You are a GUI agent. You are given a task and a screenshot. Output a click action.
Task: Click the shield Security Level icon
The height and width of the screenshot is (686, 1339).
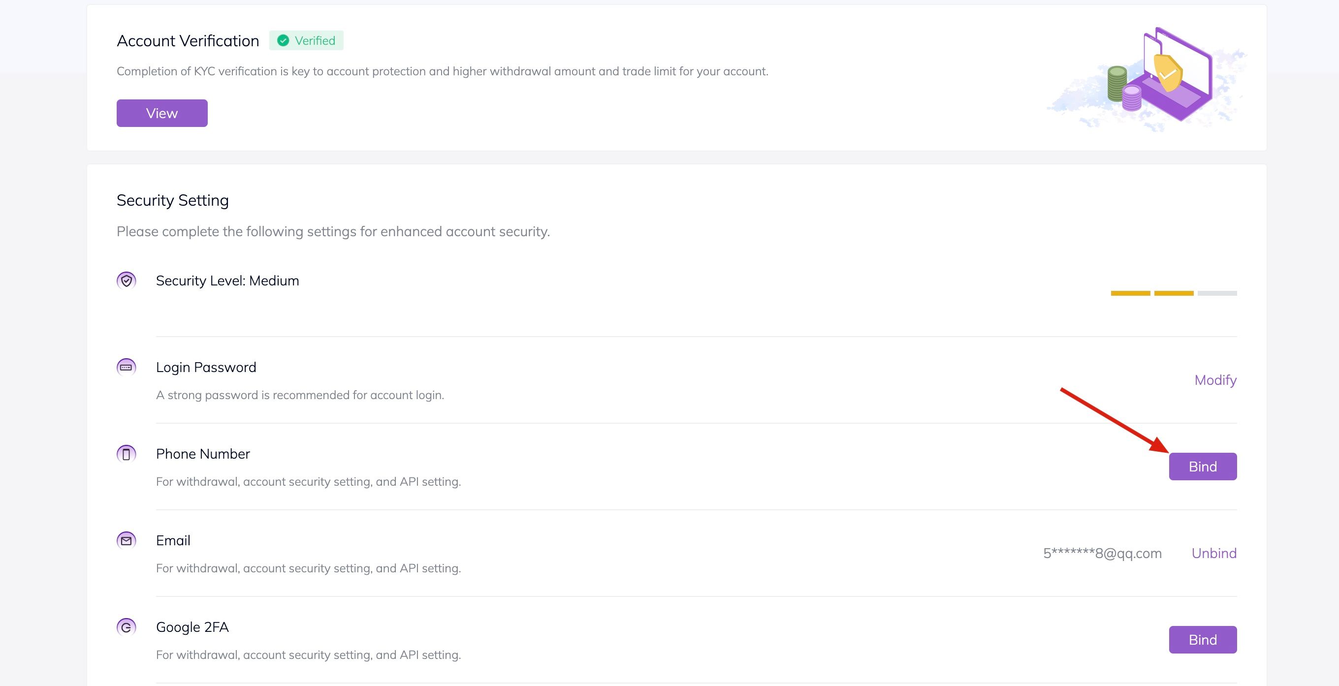(x=127, y=281)
